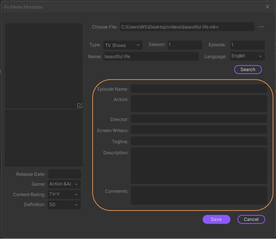Open file browser via three-dots button

pyautogui.click(x=261, y=27)
